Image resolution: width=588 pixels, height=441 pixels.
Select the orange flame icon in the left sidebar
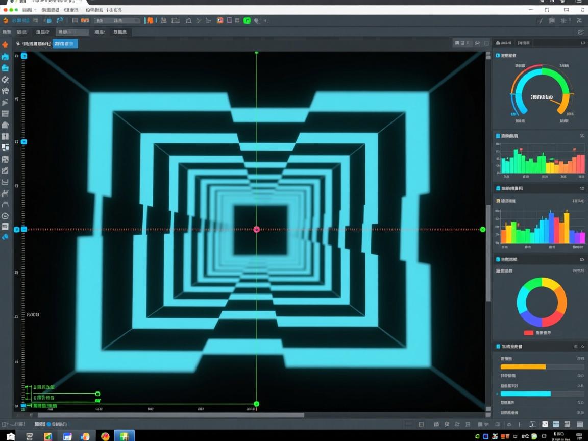(x=5, y=45)
